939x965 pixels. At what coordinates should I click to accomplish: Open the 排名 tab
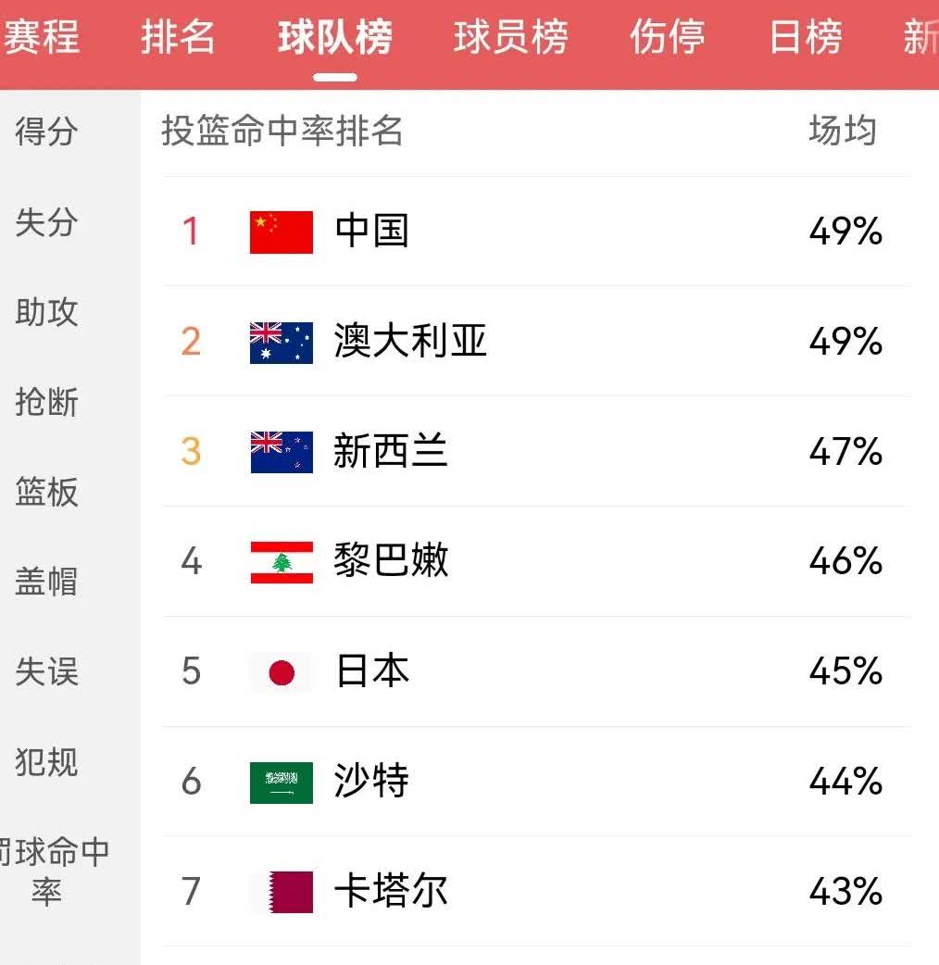(178, 38)
